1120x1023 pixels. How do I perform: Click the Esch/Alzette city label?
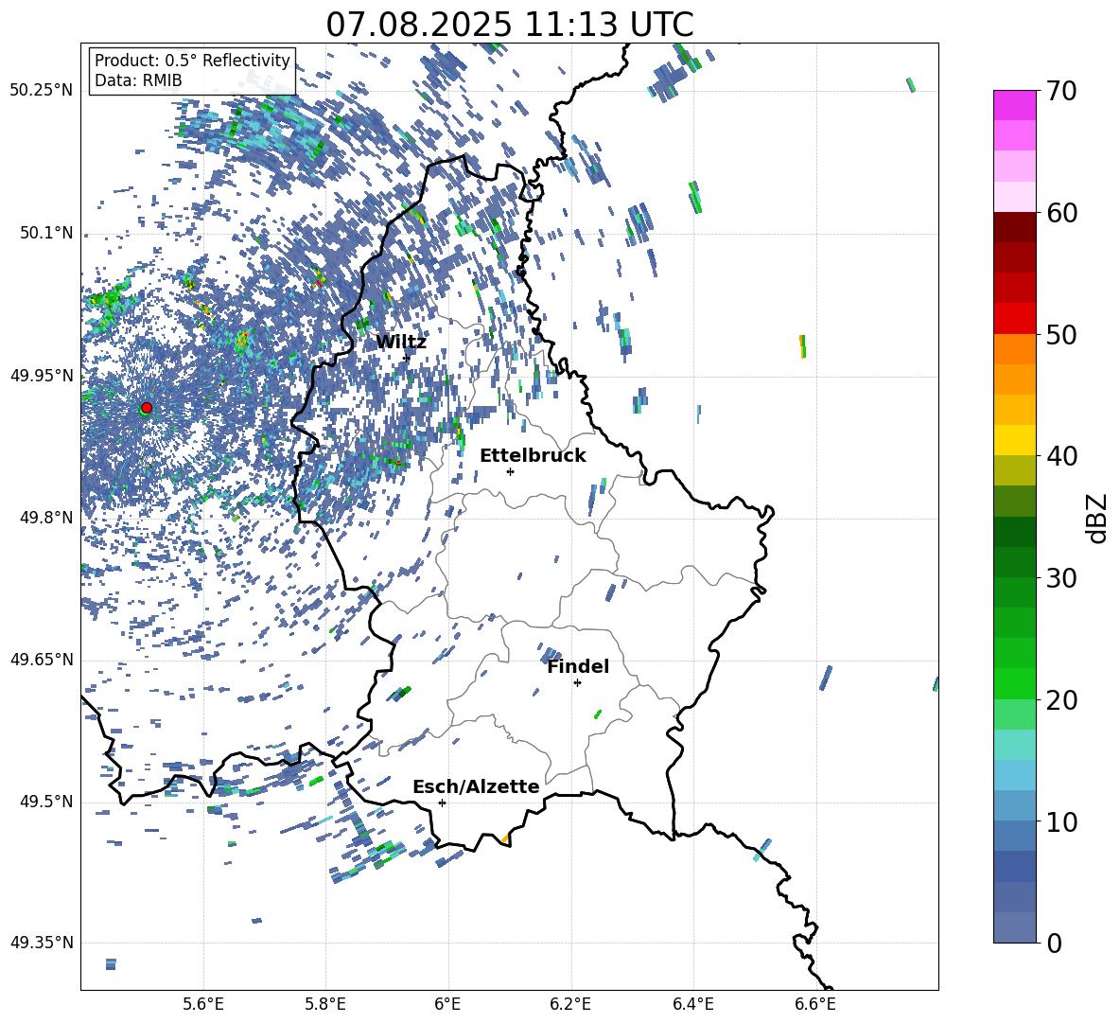point(477,786)
